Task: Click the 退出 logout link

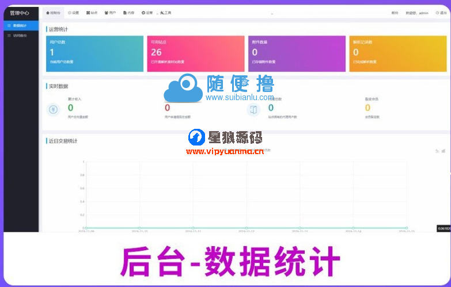Action: click(441, 13)
